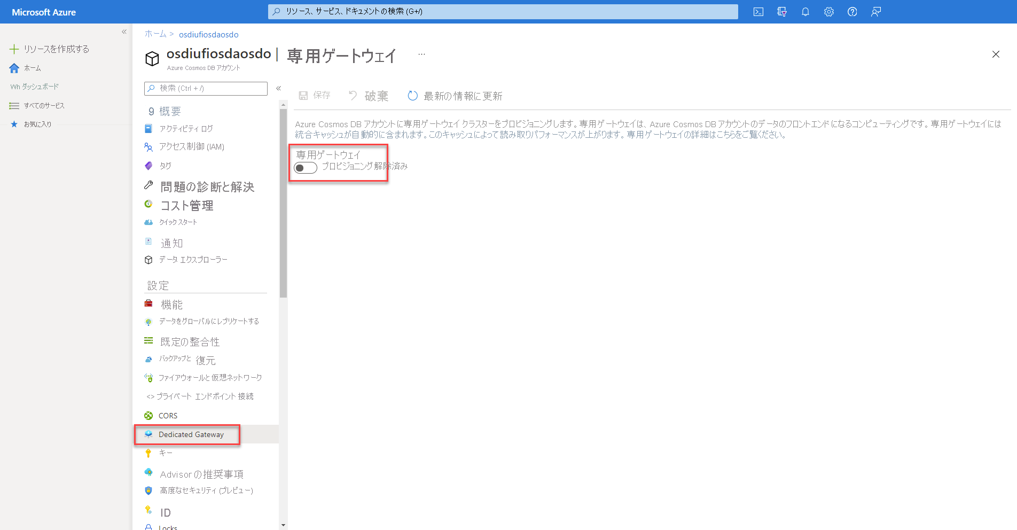Image resolution: width=1017 pixels, height=530 pixels.
Task: Open the more options ellipsis beside title
Action: tap(421, 54)
